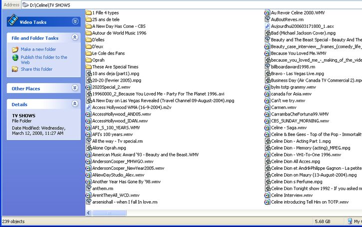The image size is (362, 227).
Task: Click the Make a new folder icon
Action: (x=15, y=49)
